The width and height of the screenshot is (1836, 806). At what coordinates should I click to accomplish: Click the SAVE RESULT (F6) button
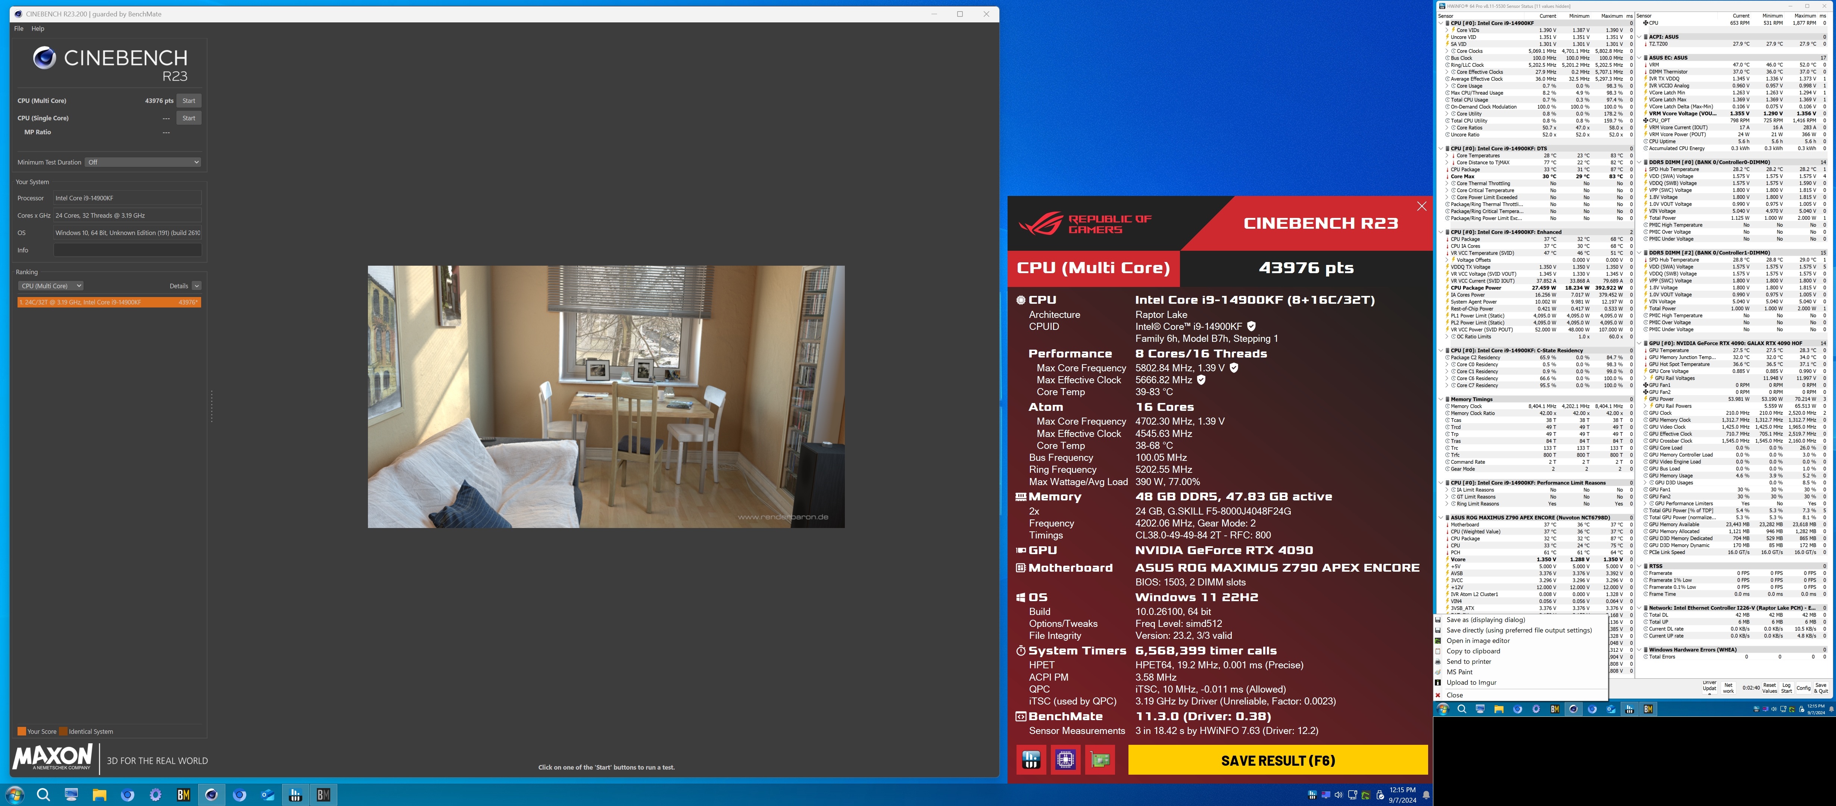click(x=1278, y=760)
